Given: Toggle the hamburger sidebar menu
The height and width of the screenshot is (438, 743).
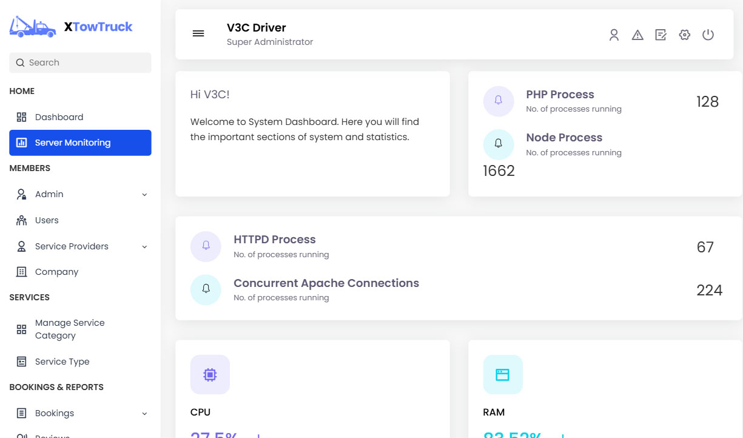Looking at the screenshot, I should click(x=198, y=34).
